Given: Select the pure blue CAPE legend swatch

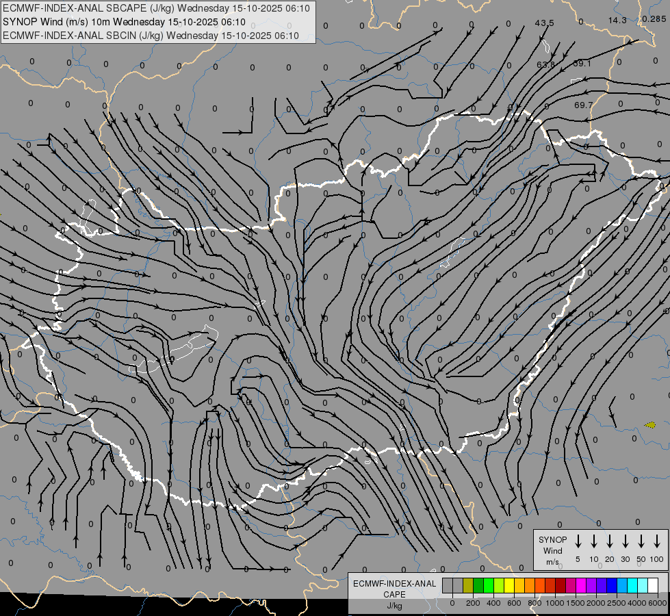Looking at the screenshot, I should click(x=612, y=585).
